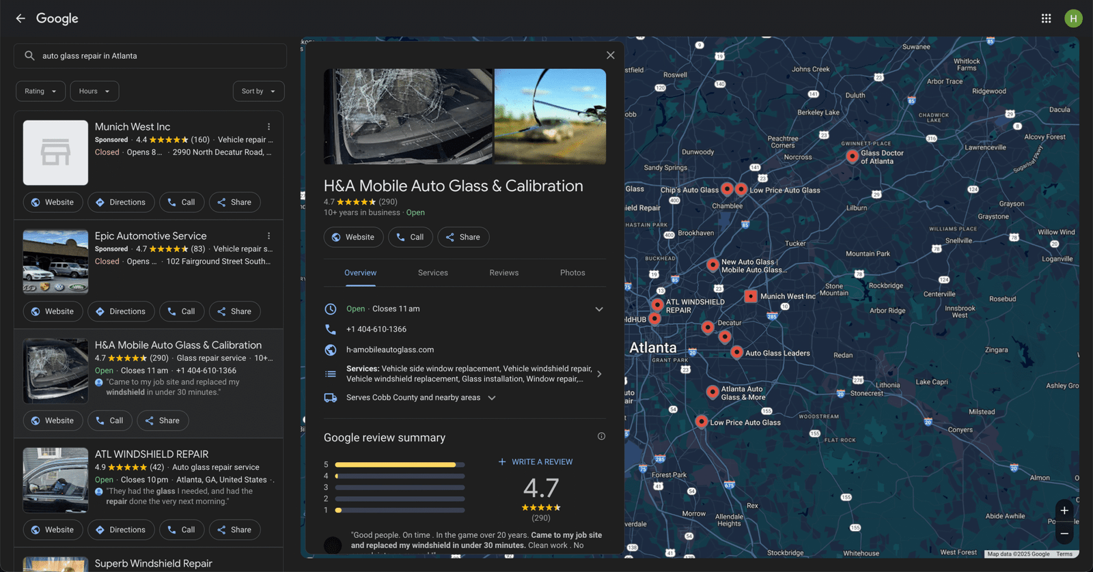
Task: Click the clock icon beside opening hours
Action: (x=331, y=309)
